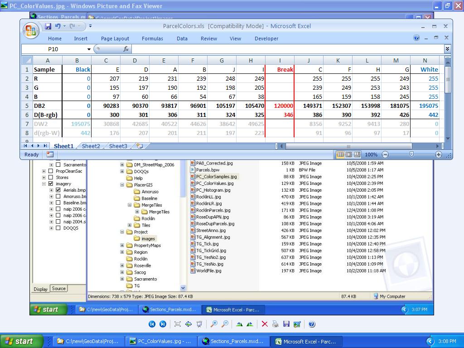This screenshot has height=348, width=464.
Task: Collapse the imagery layer group
Action: tap(44, 184)
